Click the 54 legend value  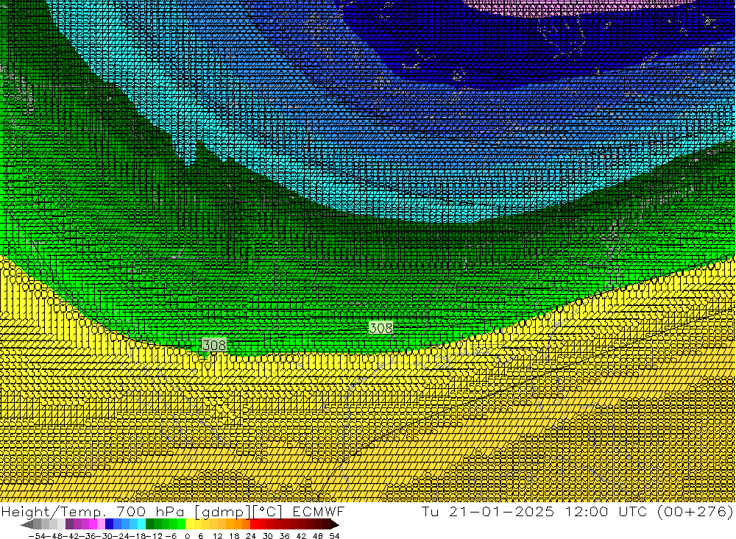[334, 536]
